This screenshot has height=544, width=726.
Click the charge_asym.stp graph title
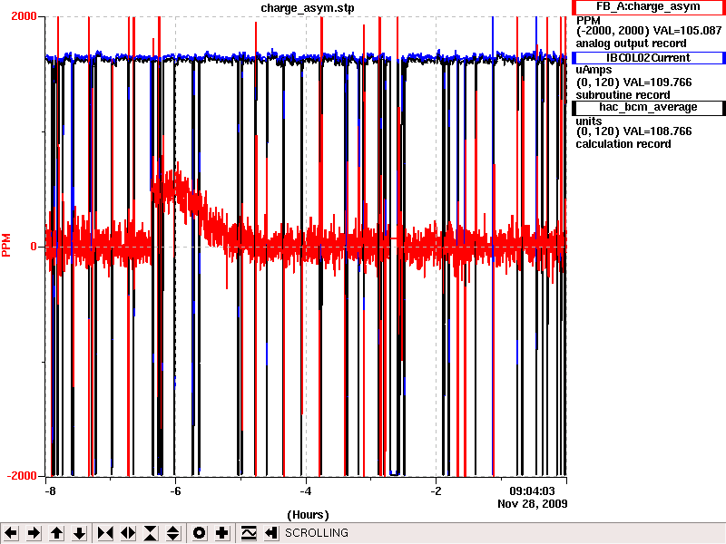(308, 8)
